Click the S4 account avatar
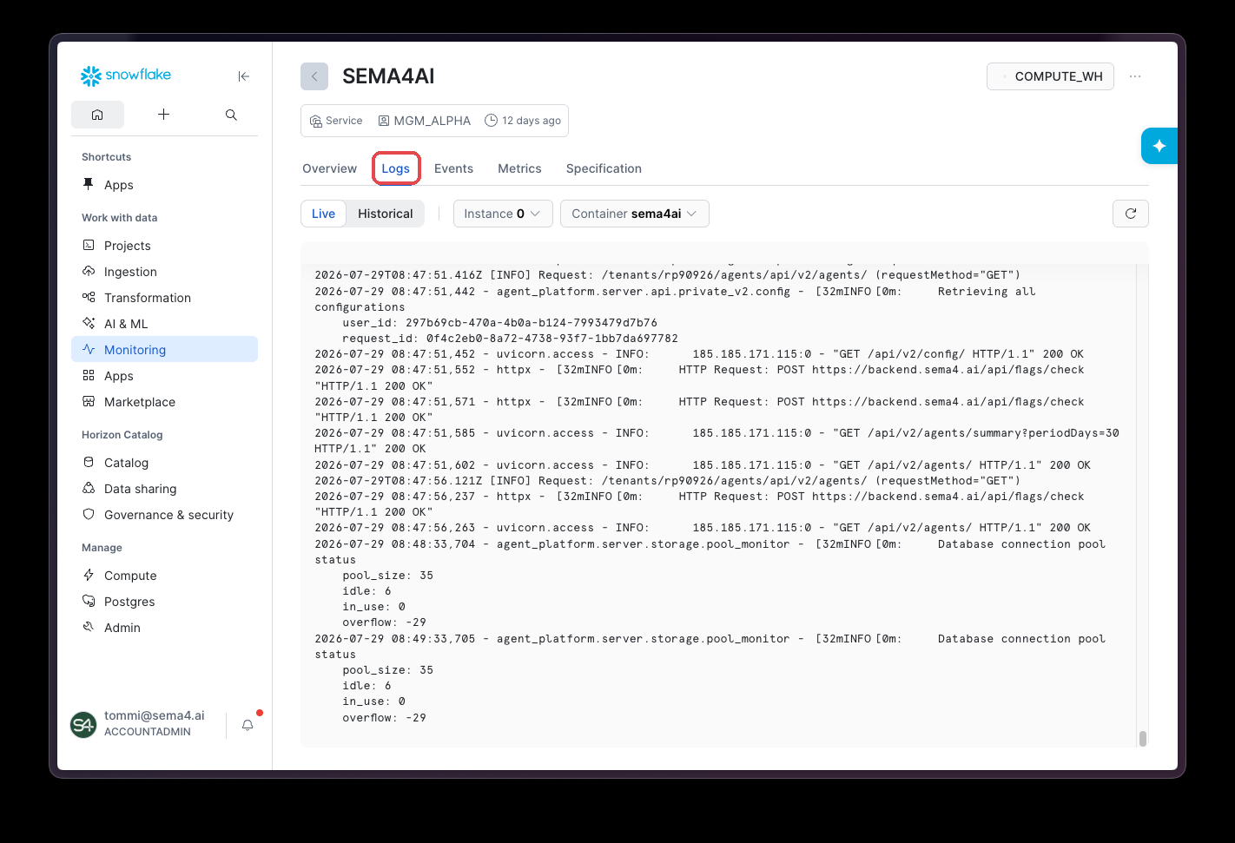Image resolution: width=1235 pixels, height=843 pixels. (x=83, y=724)
